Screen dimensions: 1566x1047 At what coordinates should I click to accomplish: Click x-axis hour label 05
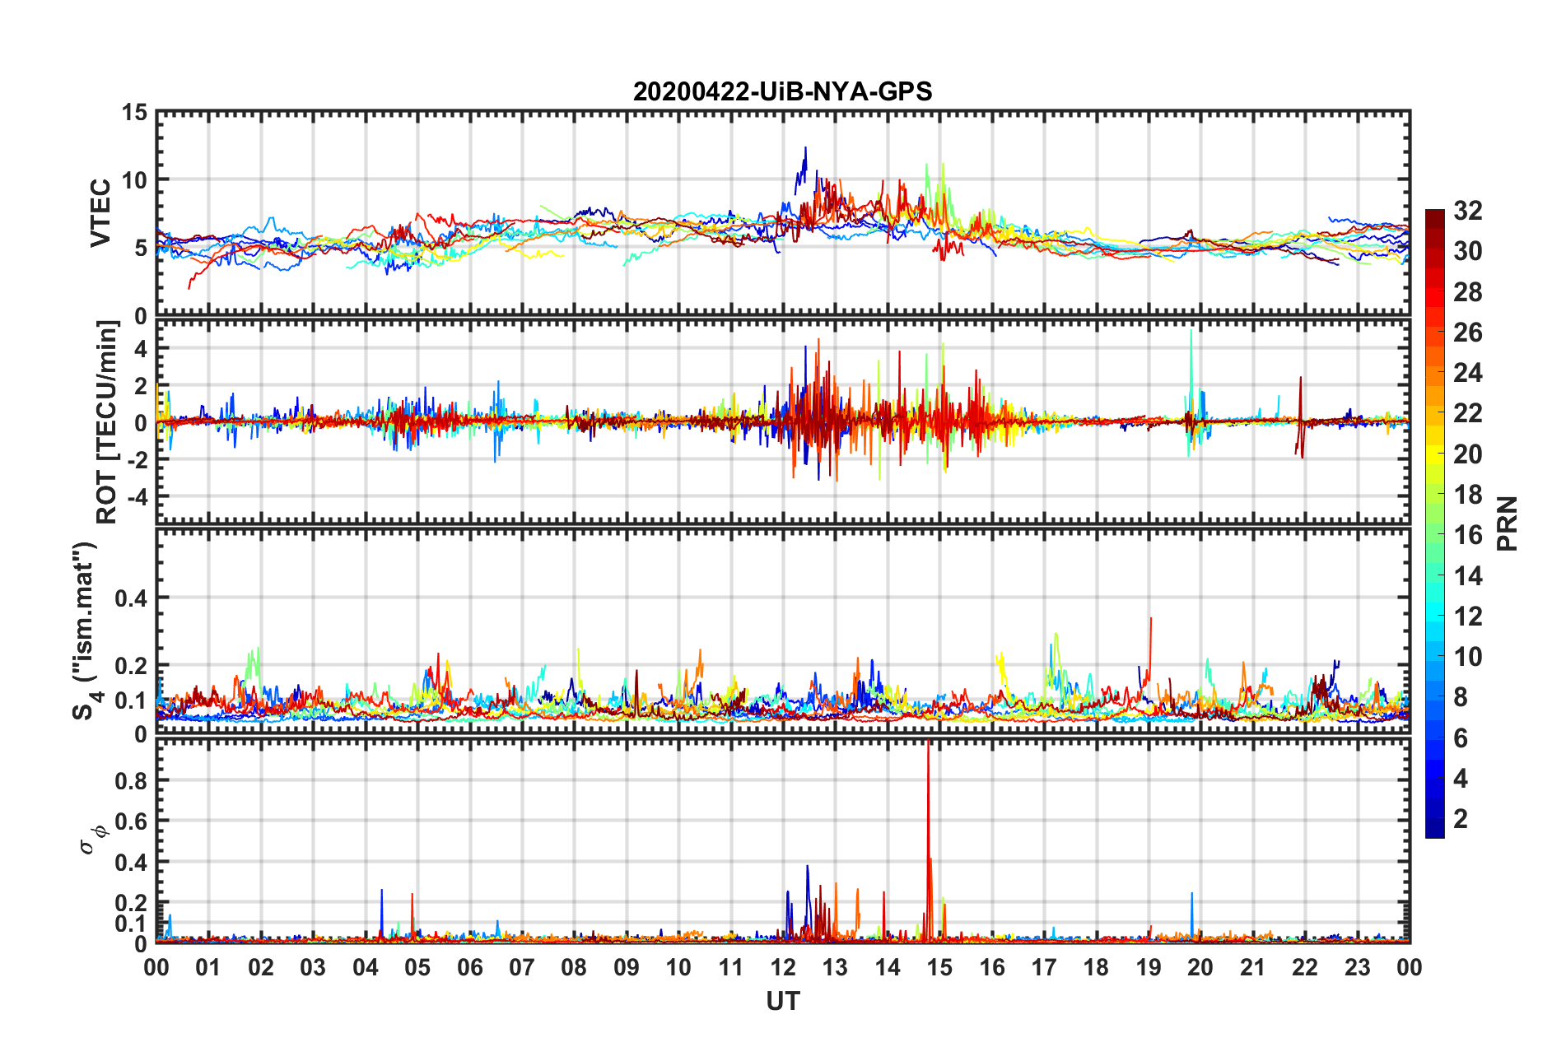point(417,967)
